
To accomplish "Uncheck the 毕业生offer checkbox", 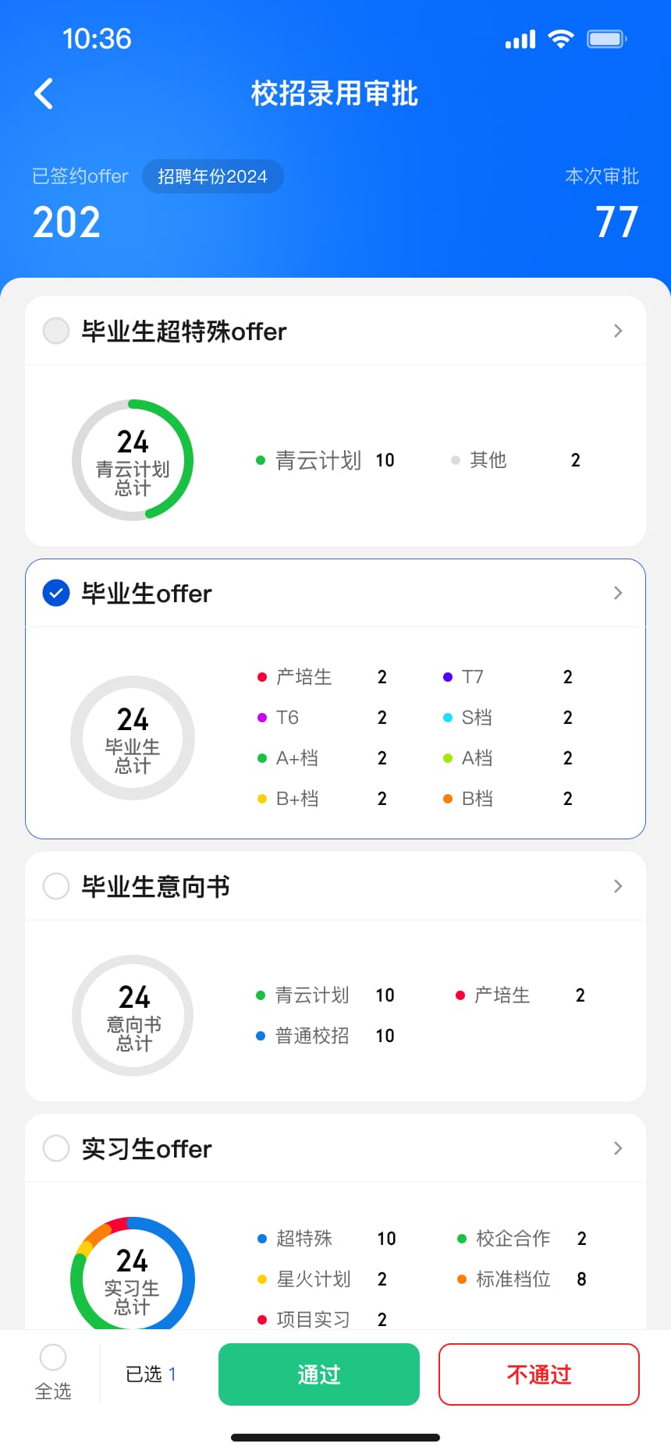I will [56, 593].
